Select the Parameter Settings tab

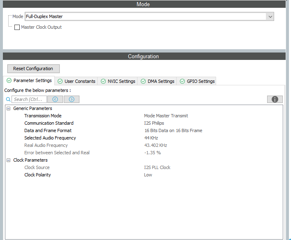[x=29, y=80]
